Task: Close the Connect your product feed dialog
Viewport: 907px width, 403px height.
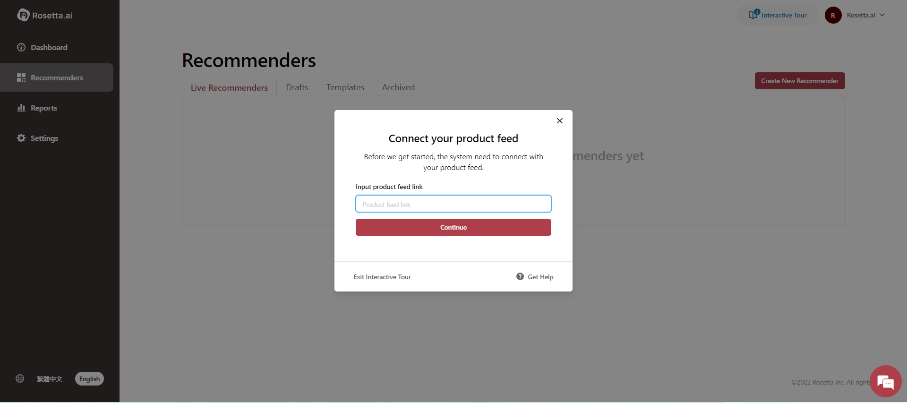Action: [x=560, y=120]
